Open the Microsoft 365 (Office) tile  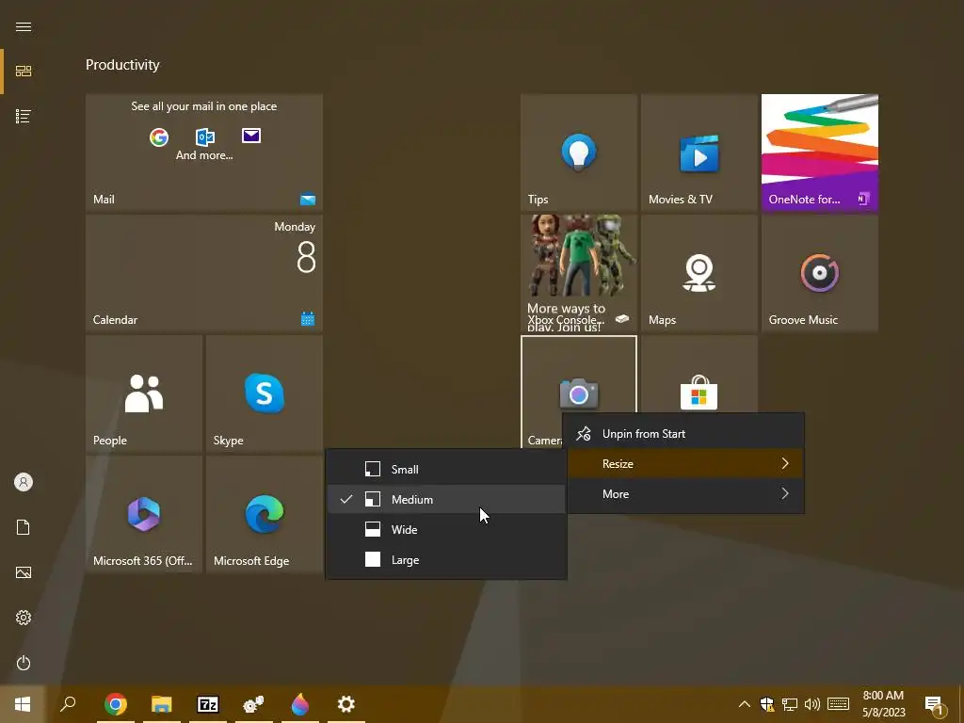tap(144, 513)
